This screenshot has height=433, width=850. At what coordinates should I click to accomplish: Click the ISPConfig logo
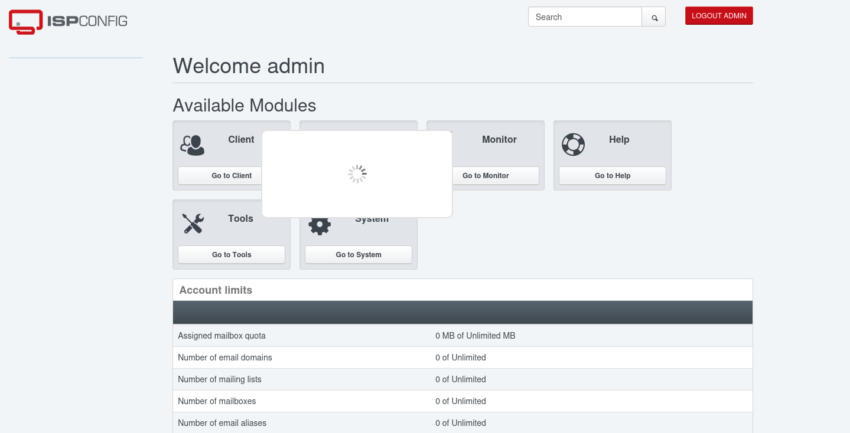pos(68,21)
